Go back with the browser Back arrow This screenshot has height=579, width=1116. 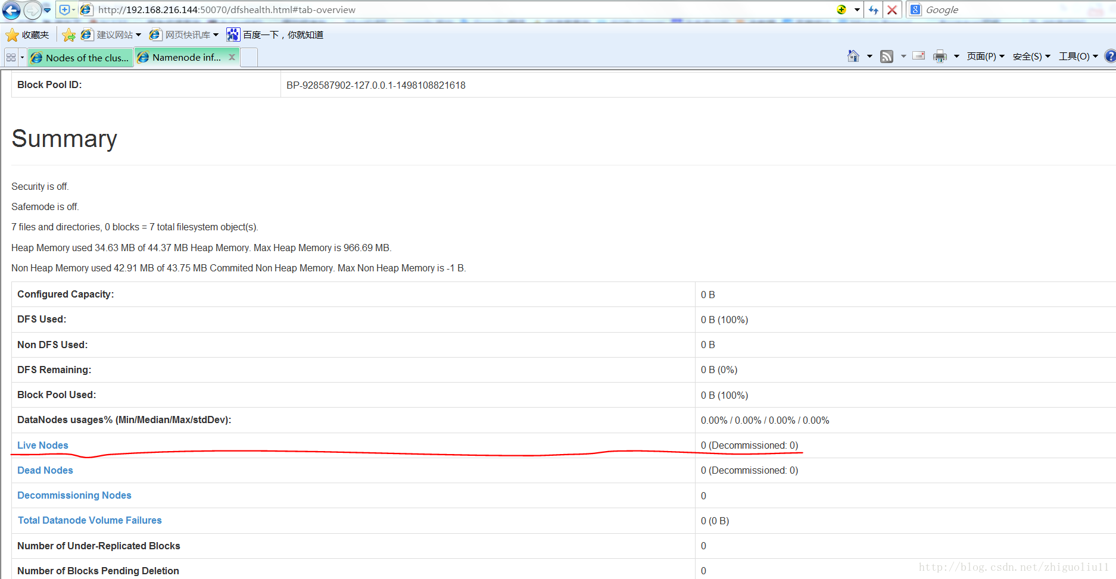point(11,10)
